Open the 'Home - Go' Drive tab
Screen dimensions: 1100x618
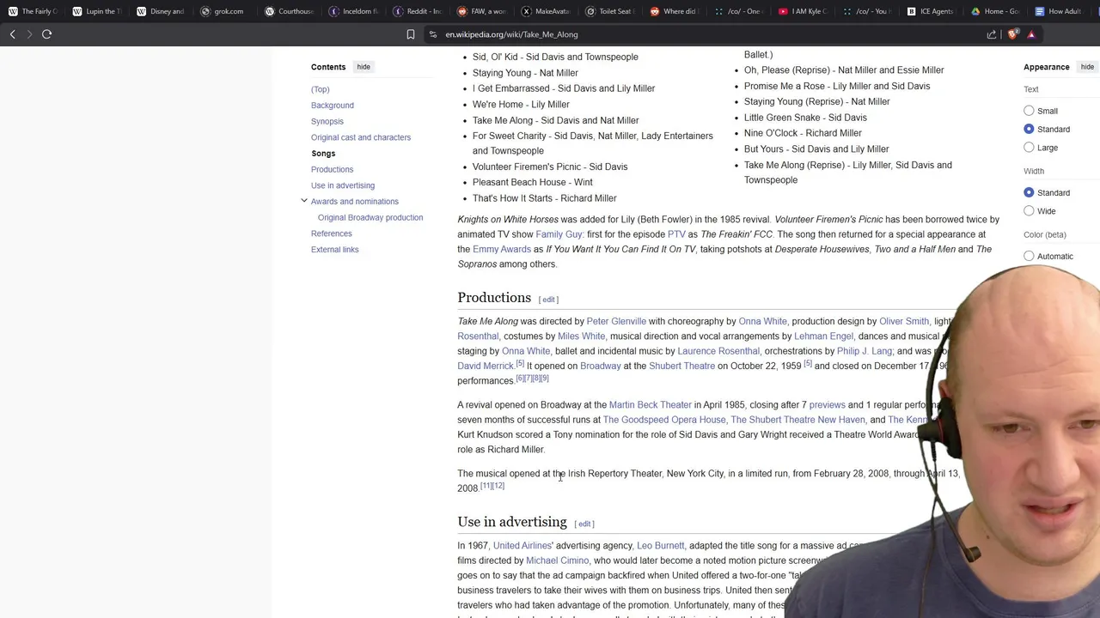click(995, 11)
